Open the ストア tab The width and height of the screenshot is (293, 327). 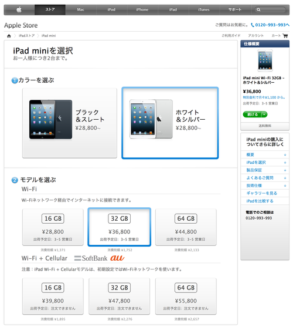tap(50, 9)
